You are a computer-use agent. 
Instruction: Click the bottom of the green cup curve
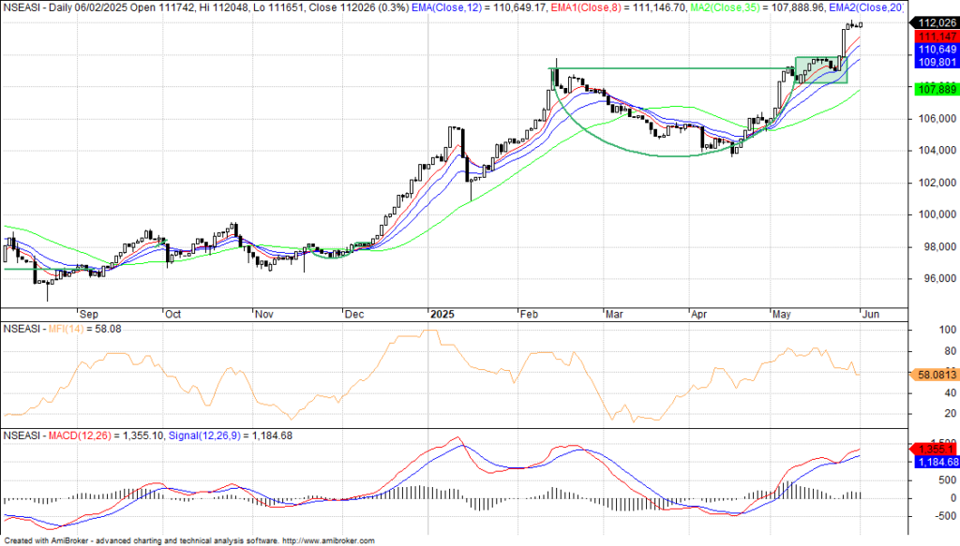(x=667, y=155)
